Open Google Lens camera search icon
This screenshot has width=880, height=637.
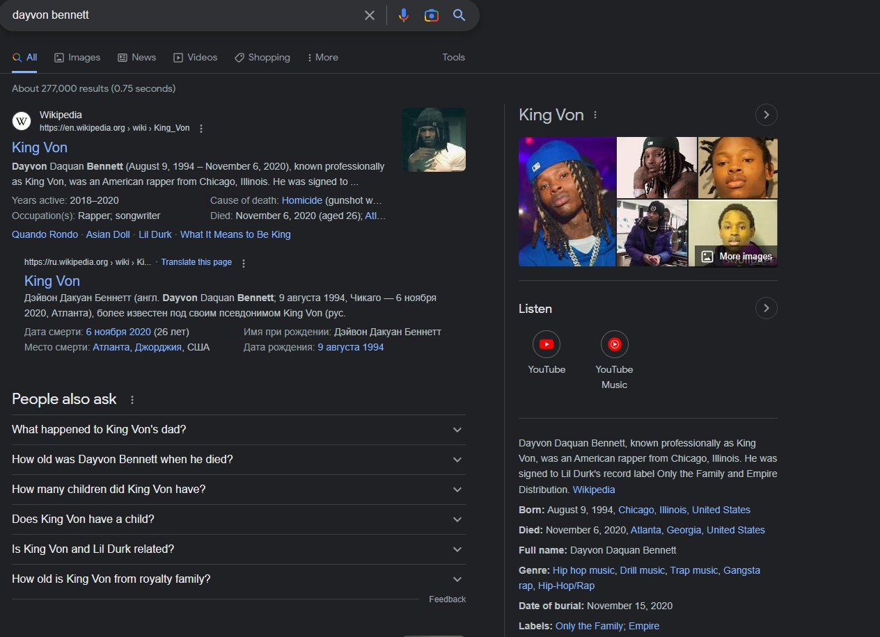432,15
